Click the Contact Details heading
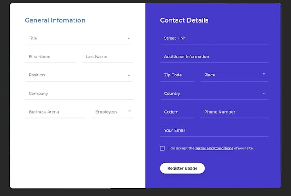The height and width of the screenshot is (196, 291). pyautogui.click(x=184, y=20)
